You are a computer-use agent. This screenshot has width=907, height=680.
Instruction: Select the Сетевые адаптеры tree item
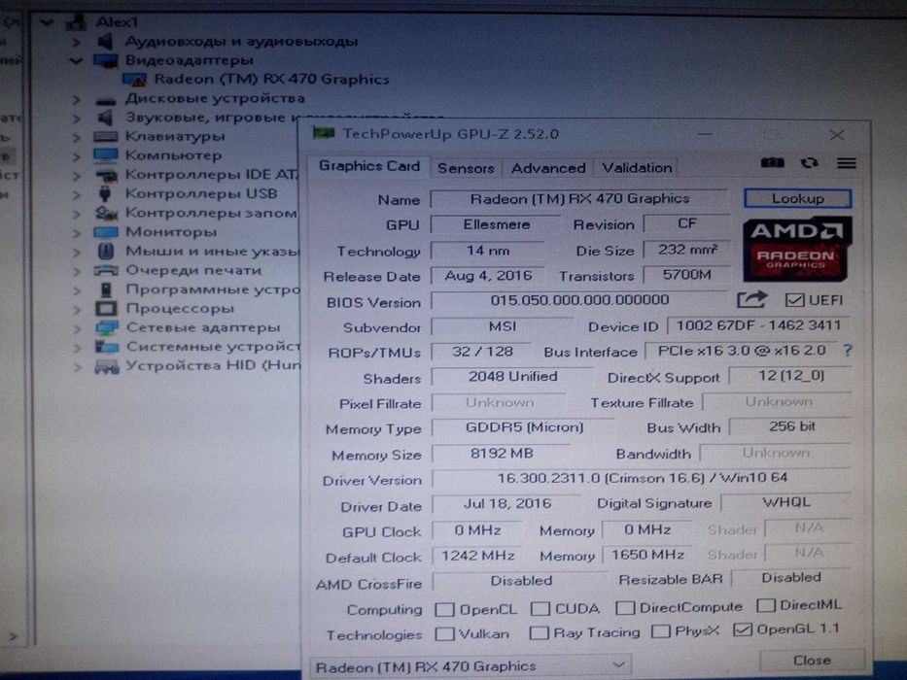tap(203, 328)
